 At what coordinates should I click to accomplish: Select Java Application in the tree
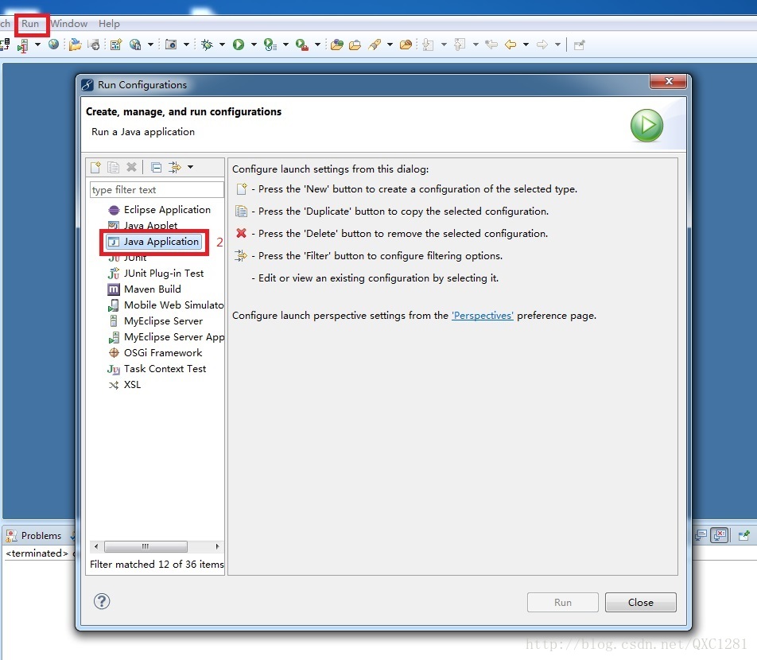point(153,242)
